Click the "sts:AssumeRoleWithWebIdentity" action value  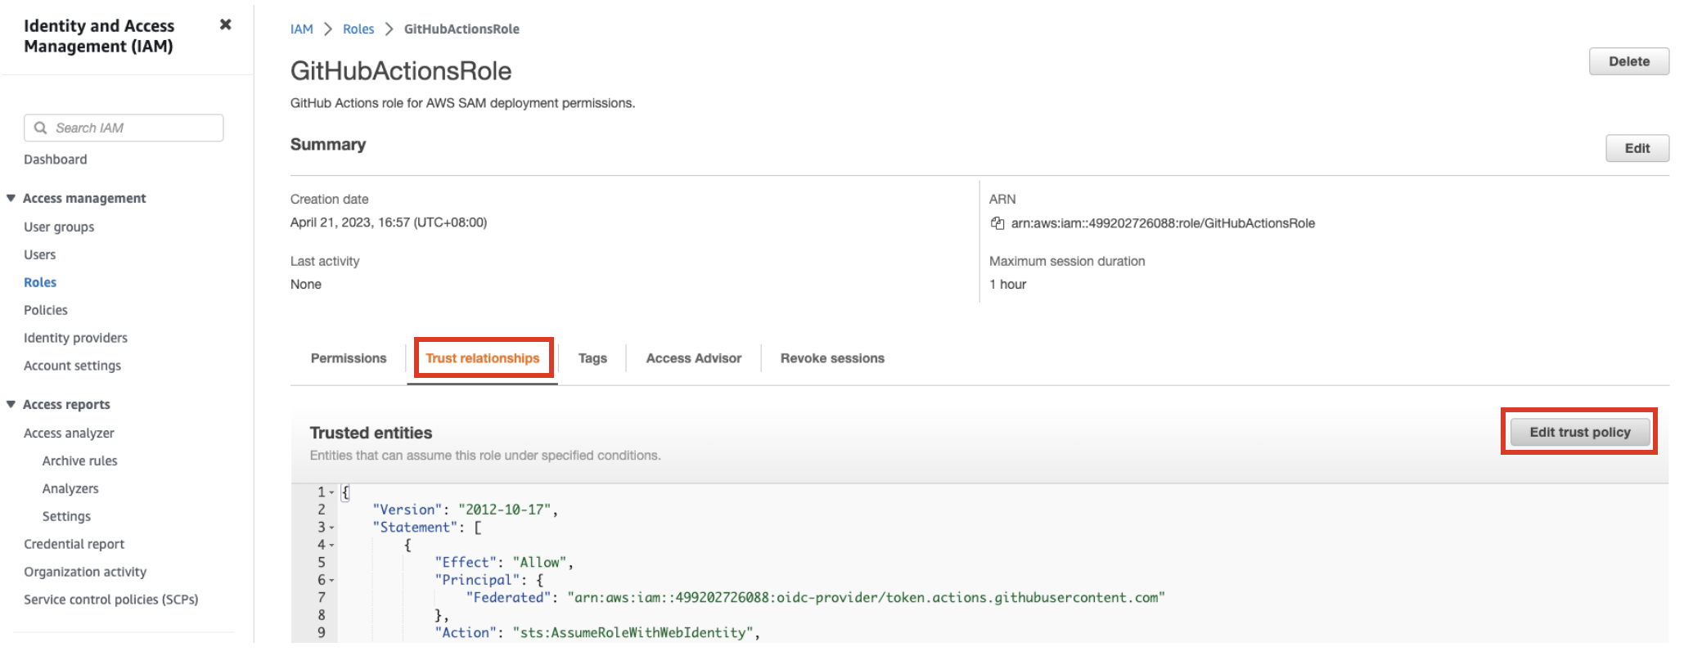coord(633,633)
